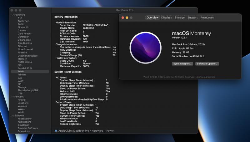Select Developer under Software
This screenshot has height=142, width=250.
[x=23, y=125]
